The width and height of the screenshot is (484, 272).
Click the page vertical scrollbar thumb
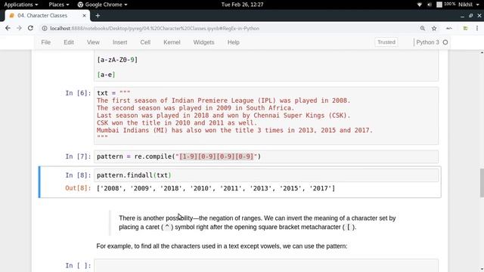click(482, 183)
